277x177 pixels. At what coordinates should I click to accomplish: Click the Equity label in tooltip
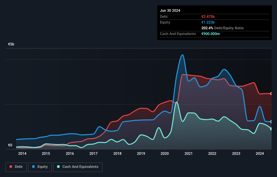[x=165, y=22]
